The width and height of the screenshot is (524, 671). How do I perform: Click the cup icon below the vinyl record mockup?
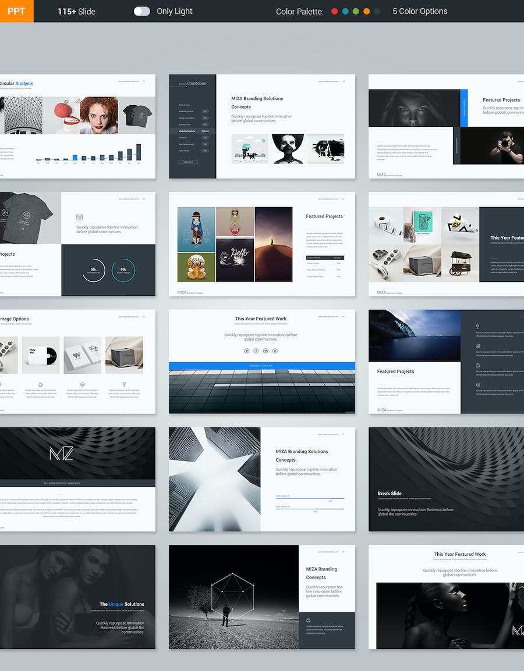pos(40,384)
